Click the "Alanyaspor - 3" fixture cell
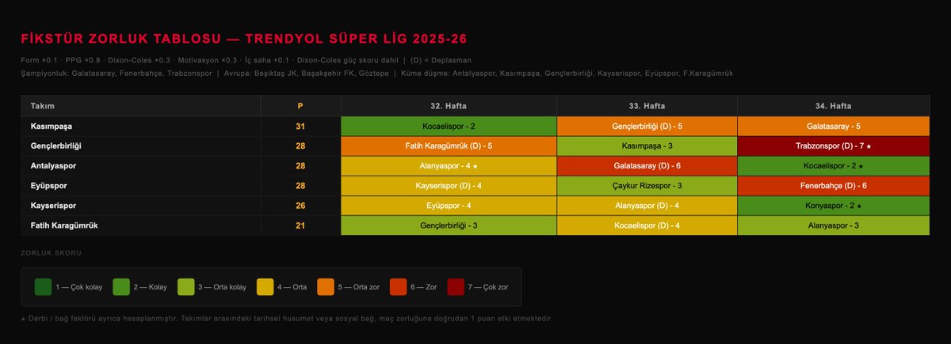This screenshot has height=344, width=951. 833,225
